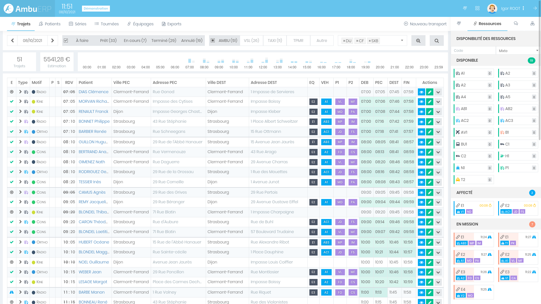Open the chat messages panel icon
The height and width of the screenshot is (304, 541).
[x=516, y=24]
